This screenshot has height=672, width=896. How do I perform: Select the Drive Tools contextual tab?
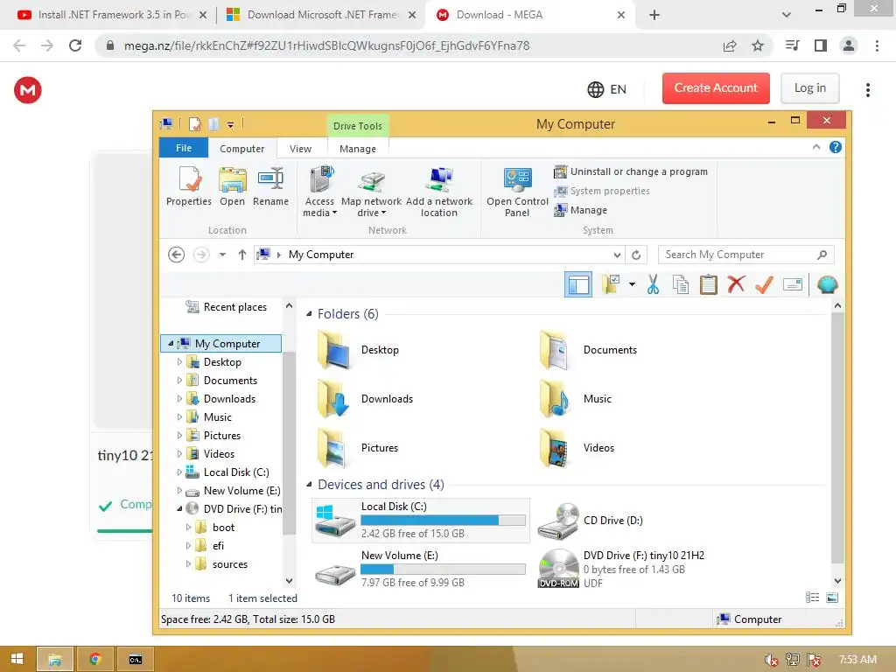click(358, 126)
